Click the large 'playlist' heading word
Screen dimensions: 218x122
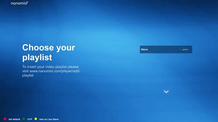pos(37,57)
